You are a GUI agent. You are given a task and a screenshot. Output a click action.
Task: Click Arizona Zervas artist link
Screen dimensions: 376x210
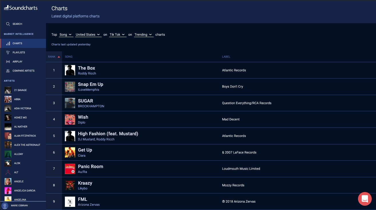(x=89, y=205)
